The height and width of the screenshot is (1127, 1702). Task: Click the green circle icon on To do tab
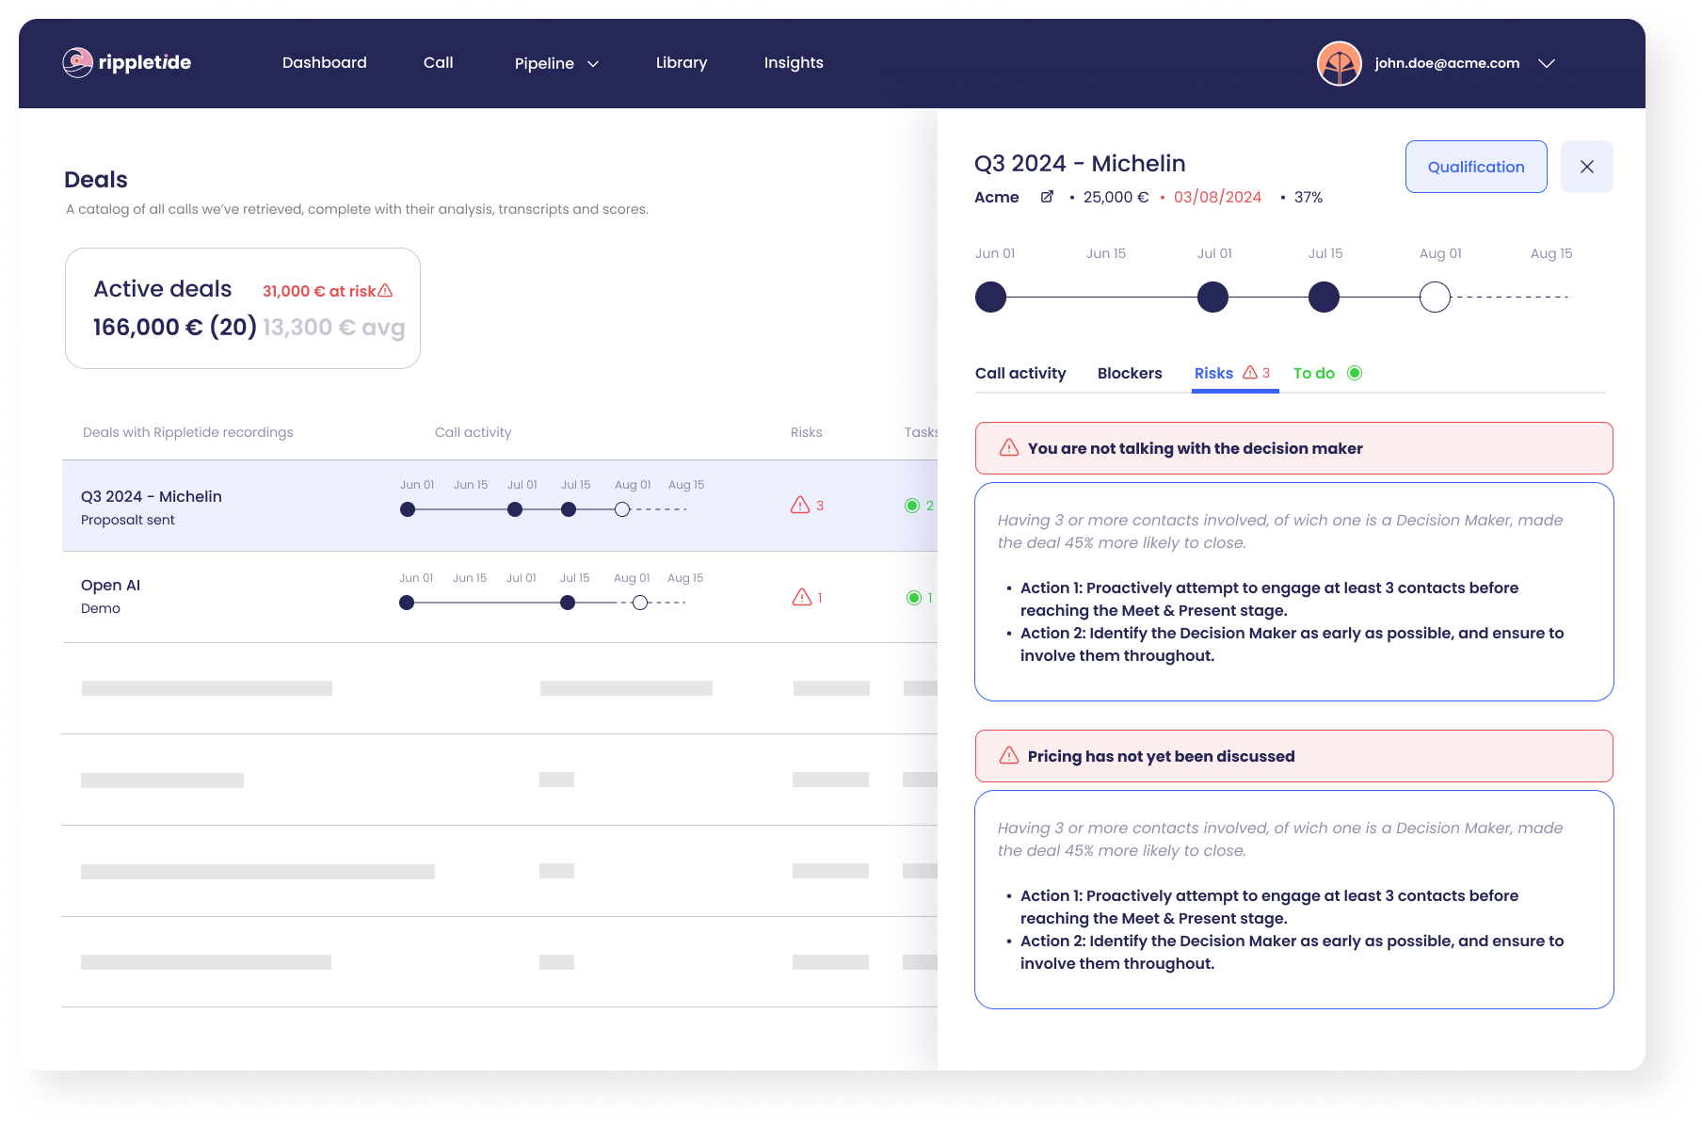pyautogui.click(x=1355, y=373)
